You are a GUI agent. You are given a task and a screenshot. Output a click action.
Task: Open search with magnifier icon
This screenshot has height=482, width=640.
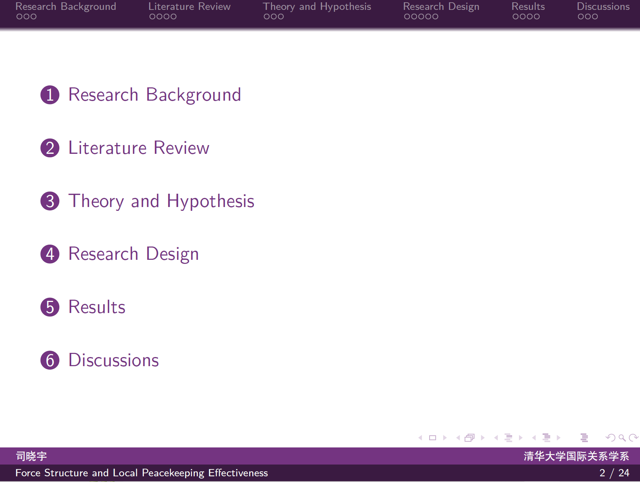tap(622, 438)
